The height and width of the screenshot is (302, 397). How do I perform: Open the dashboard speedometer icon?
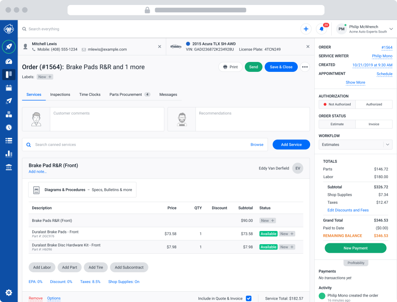[x=8, y=61]
